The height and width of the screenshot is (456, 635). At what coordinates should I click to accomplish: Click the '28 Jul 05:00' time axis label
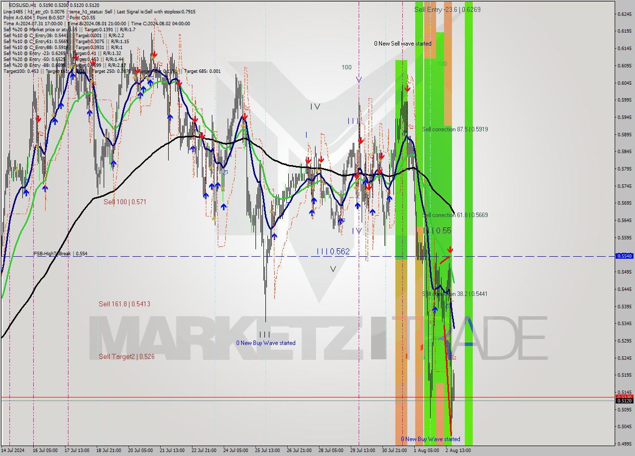[x=331, y=451]
